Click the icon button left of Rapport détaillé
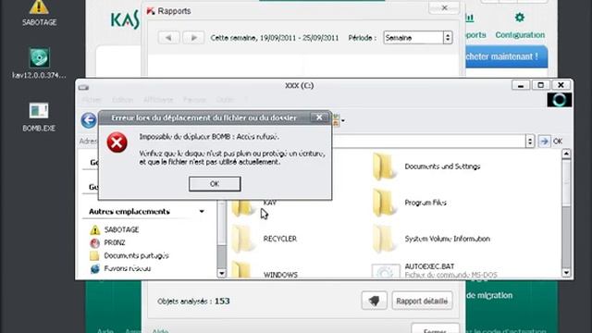 click(374, 301)
